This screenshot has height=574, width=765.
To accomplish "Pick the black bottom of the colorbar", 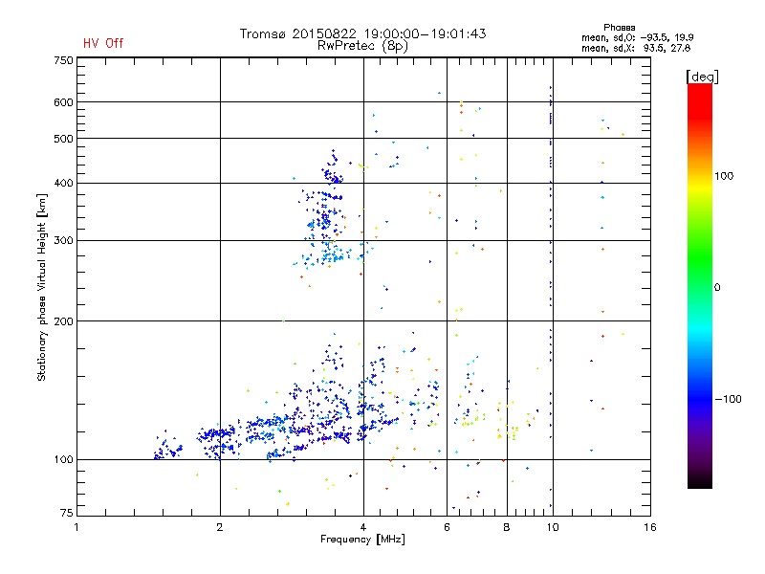I will pos(700,483).
